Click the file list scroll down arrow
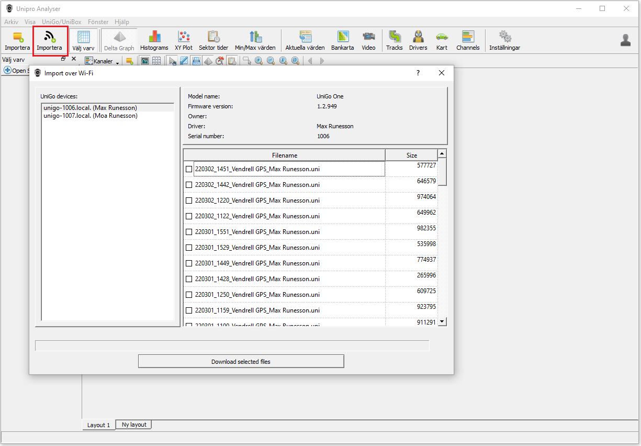This screenshot has height=446, width=641. coord(442,321)
